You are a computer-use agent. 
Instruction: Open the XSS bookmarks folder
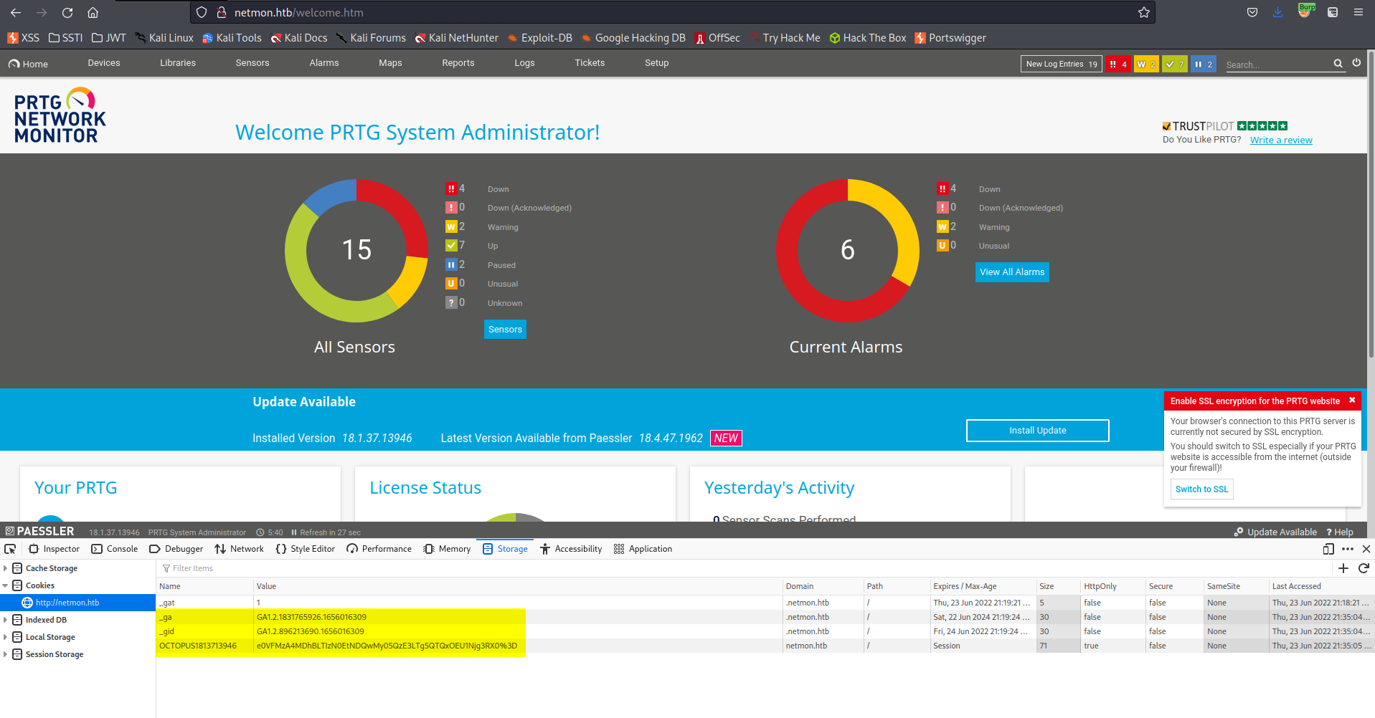pos(24,38)
